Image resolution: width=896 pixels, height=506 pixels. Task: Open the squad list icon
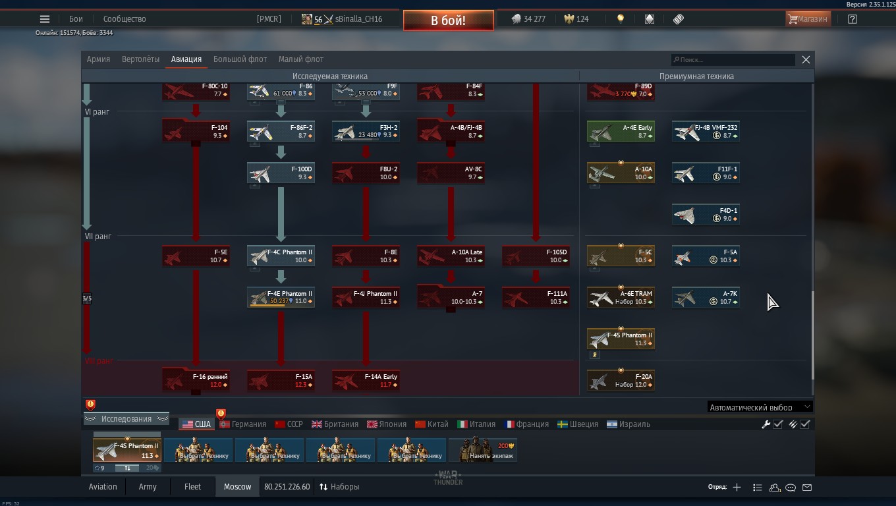pos(757,488)
